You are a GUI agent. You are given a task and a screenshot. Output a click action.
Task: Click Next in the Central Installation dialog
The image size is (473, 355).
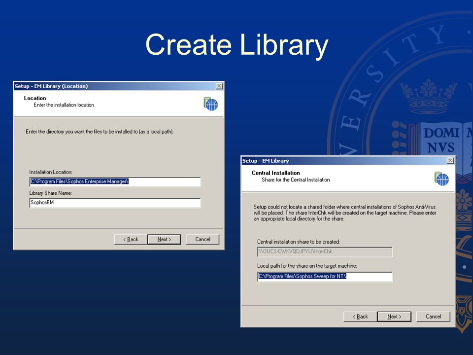[394, 317]
